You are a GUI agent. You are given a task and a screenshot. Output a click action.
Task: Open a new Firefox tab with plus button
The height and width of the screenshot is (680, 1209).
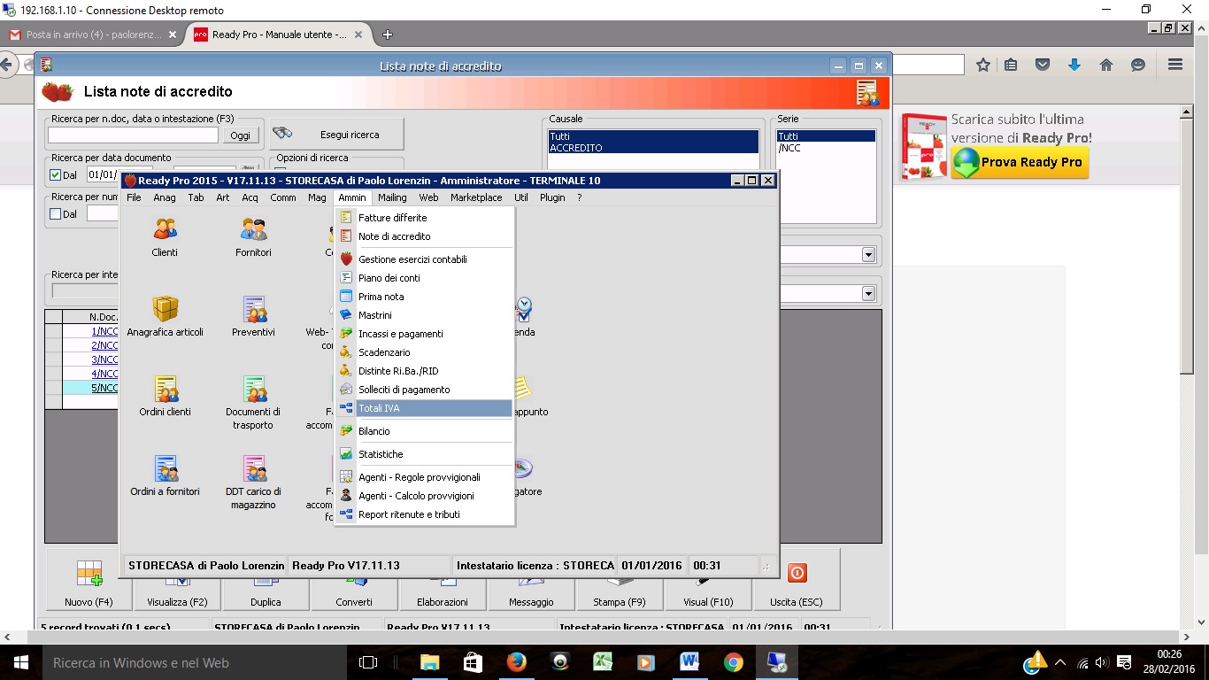[x=387, y=35]
